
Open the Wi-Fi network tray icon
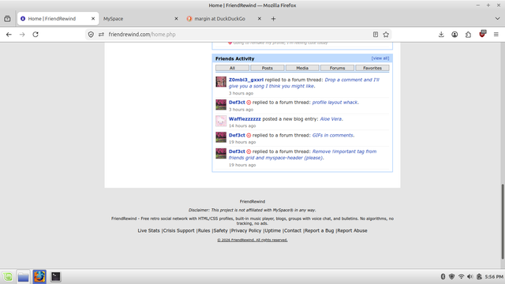(x=461, y=277)
